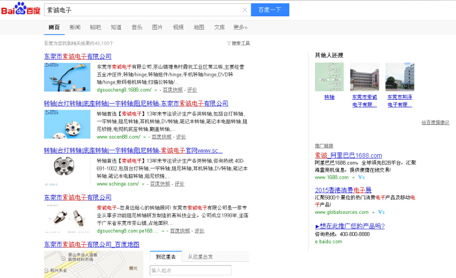Open 东莞市索诚电子有限公司_百度地图 link
This screenshot has width=456, height=278.
(92, 244)
